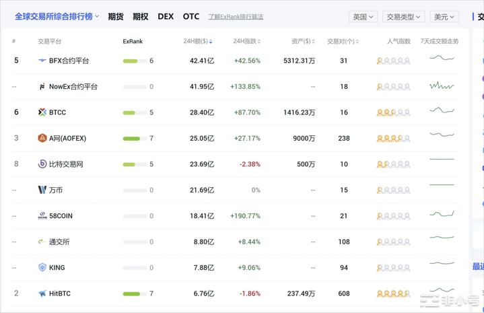Click the 238 trading pairs value
Screen dimensions: 484x313
(344, 138)
